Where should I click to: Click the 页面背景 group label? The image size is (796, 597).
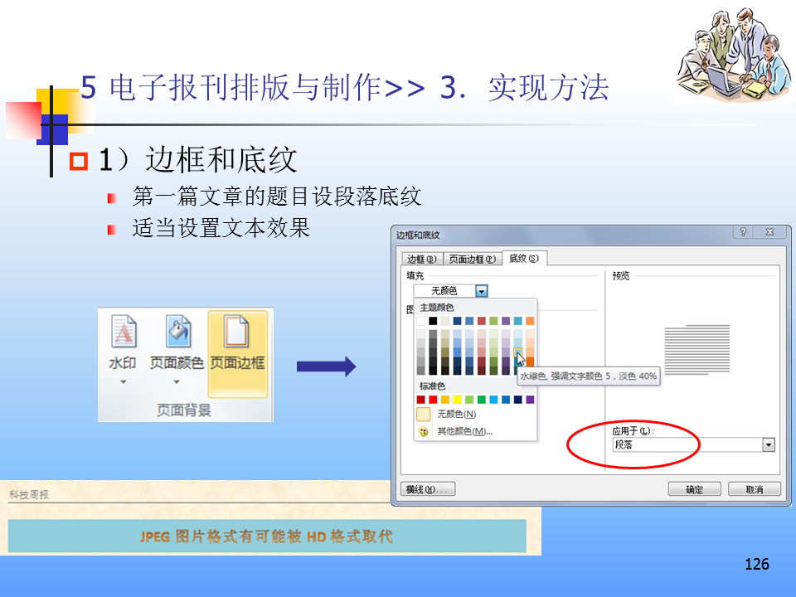[184, 410]
